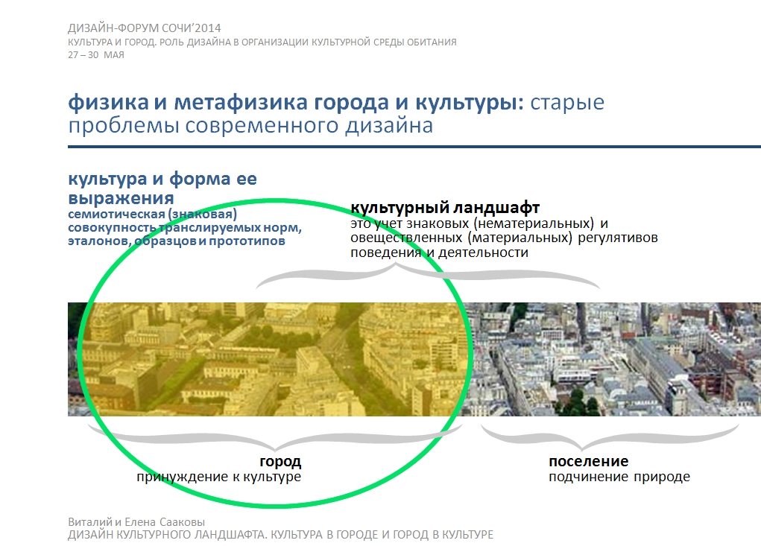Click the author names 'Виталий и Елена Сааковы'
Screen dimensions: 761x546
(136, 522)
